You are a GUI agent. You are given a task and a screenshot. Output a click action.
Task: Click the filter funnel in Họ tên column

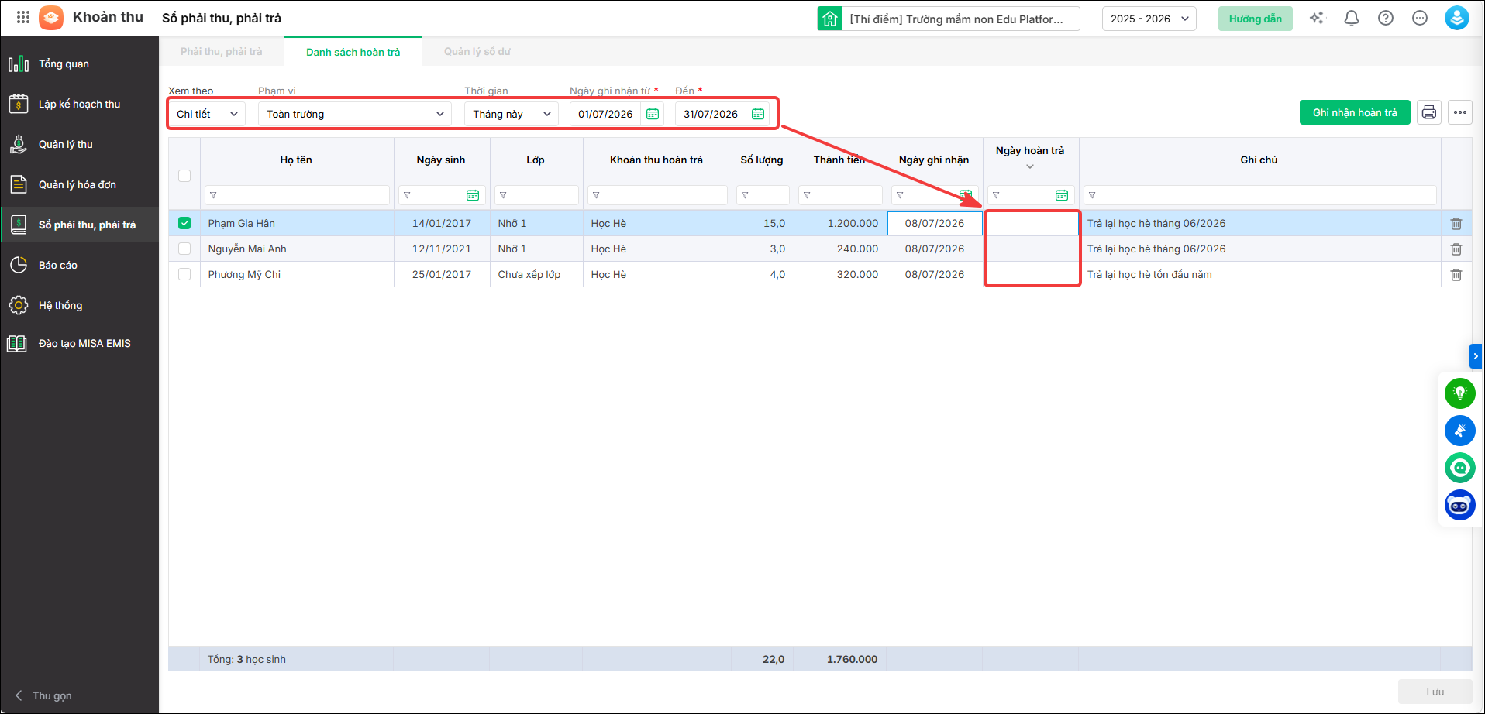213,195
